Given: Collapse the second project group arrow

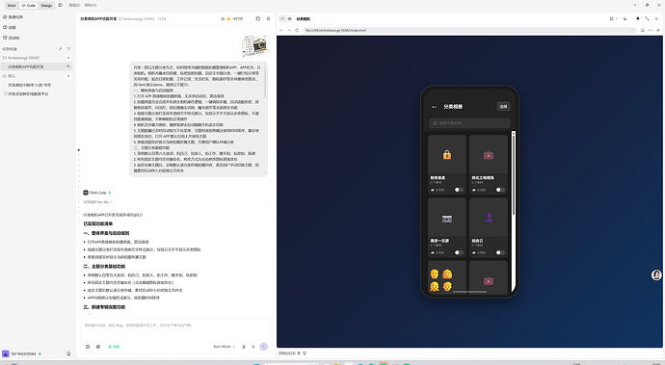Looking at the screenshot, I should [x=68, y=76].
